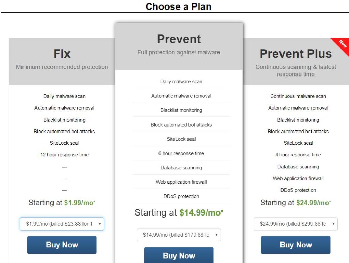The width and height of the screenshot is (349, 263).
Task: Click Database scanning in Prevent column
Action: (181, 168)
